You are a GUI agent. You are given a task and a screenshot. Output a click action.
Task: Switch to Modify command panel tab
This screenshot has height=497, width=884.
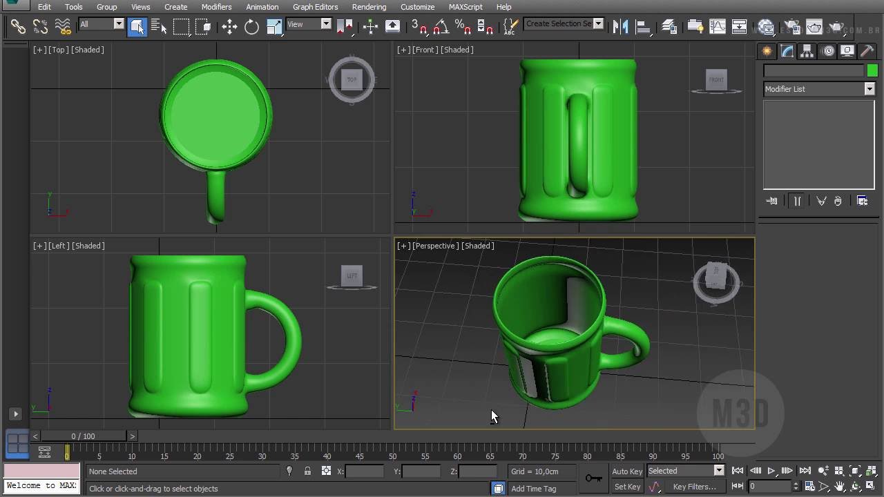787,51
